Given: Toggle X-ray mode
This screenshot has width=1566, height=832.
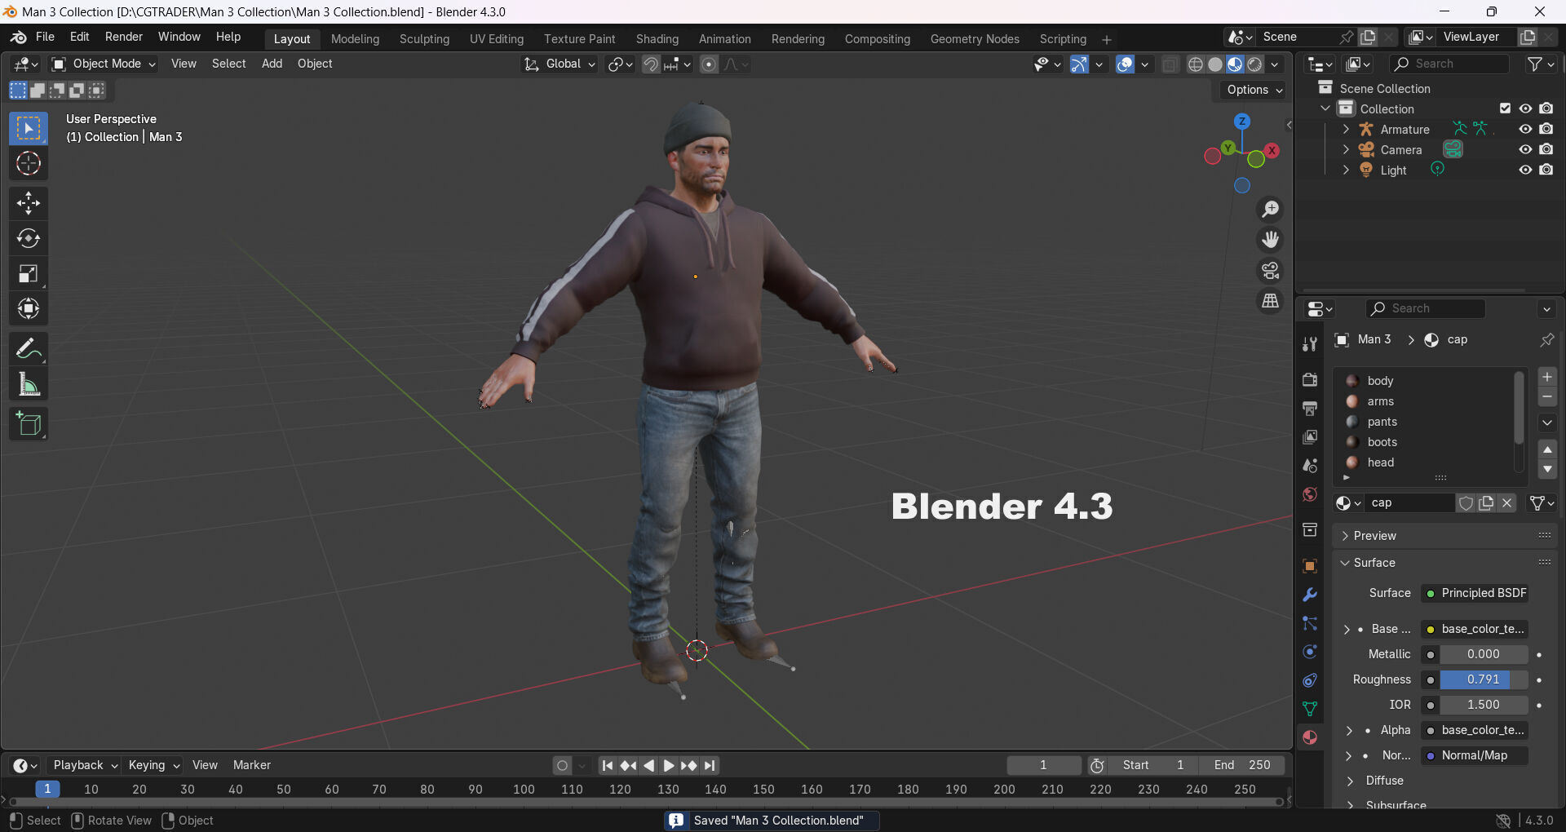Looking at the screenshot, I should [x=1169, y=64].
